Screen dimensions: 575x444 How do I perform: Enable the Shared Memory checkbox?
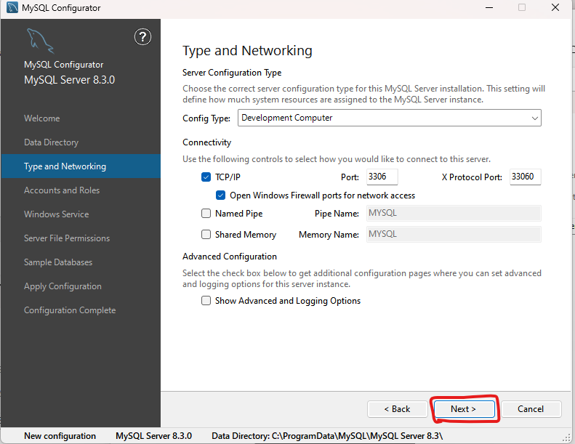[x=206, y=234]
